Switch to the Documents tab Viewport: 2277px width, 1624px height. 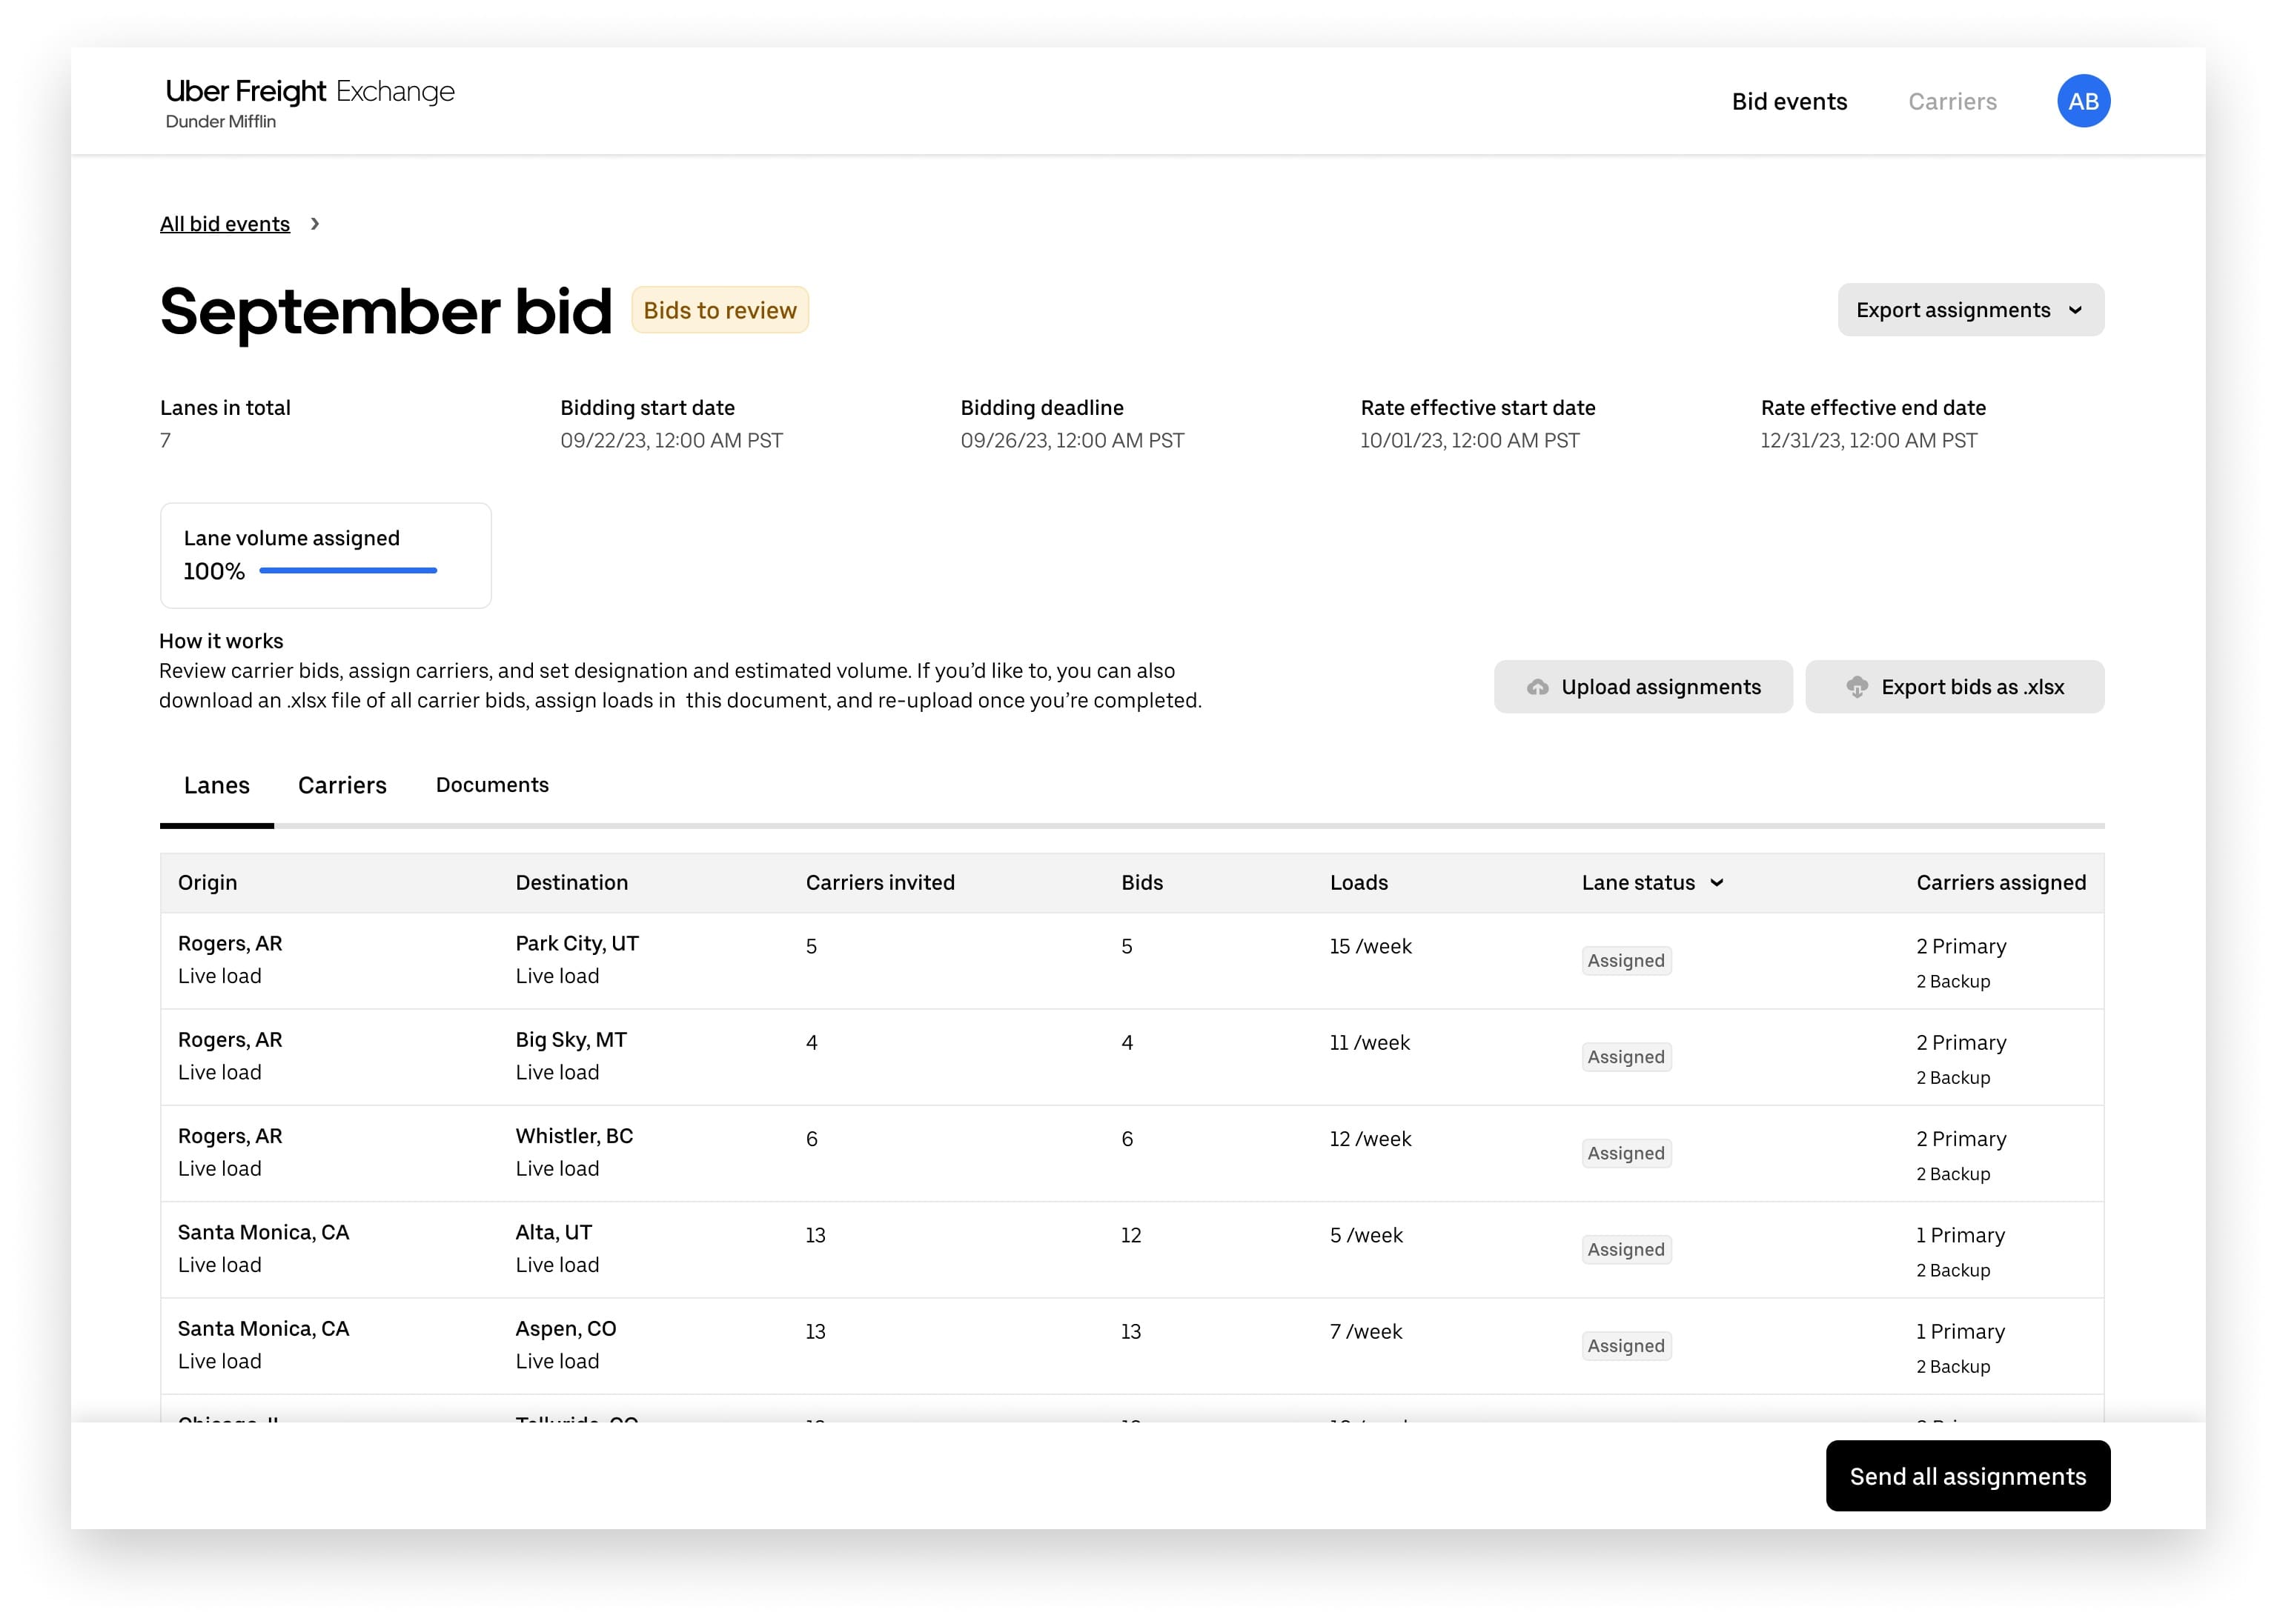[492, 785]
